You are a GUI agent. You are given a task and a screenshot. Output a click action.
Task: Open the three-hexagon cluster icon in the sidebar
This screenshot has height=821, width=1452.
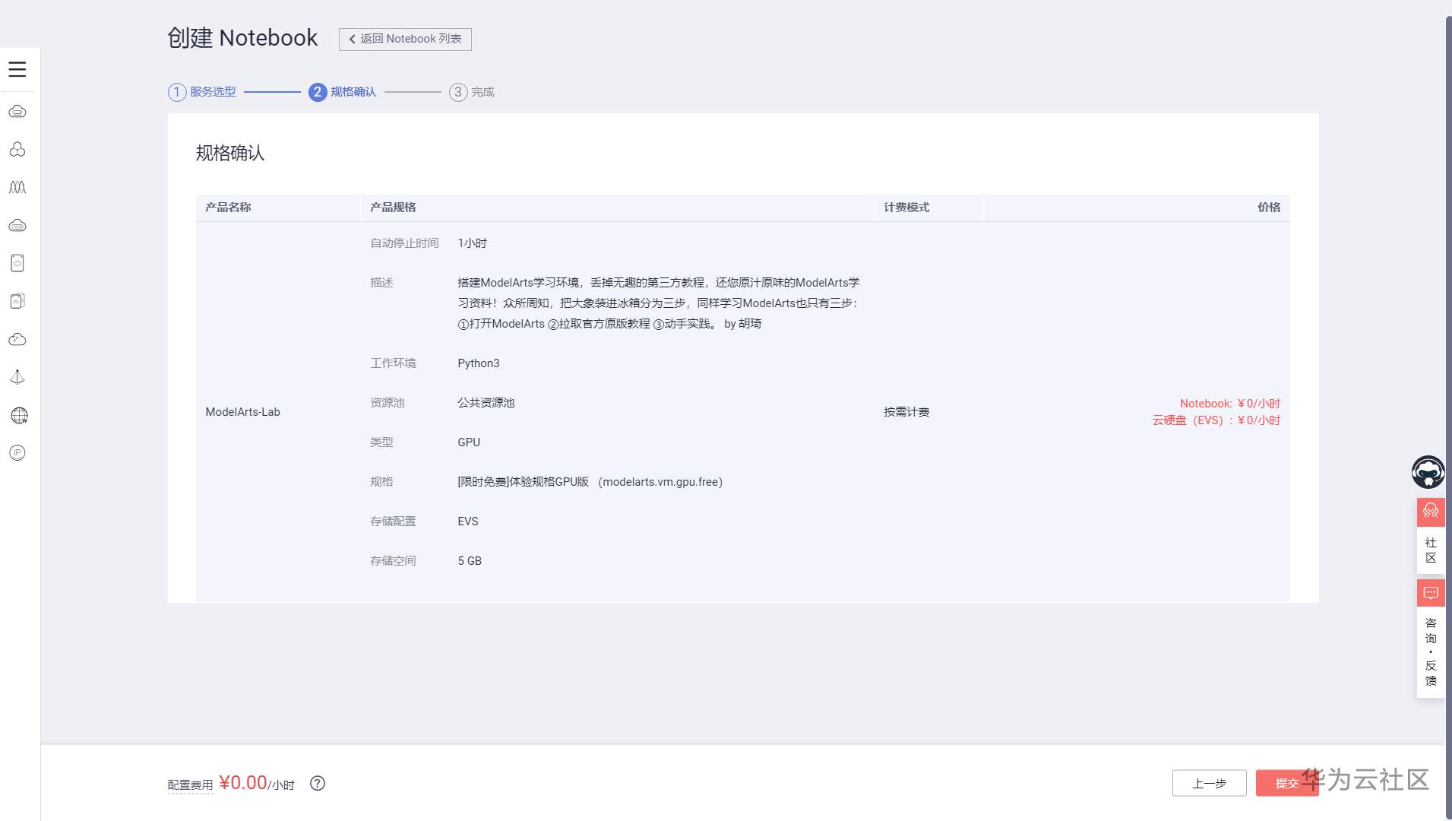(17, 150)
